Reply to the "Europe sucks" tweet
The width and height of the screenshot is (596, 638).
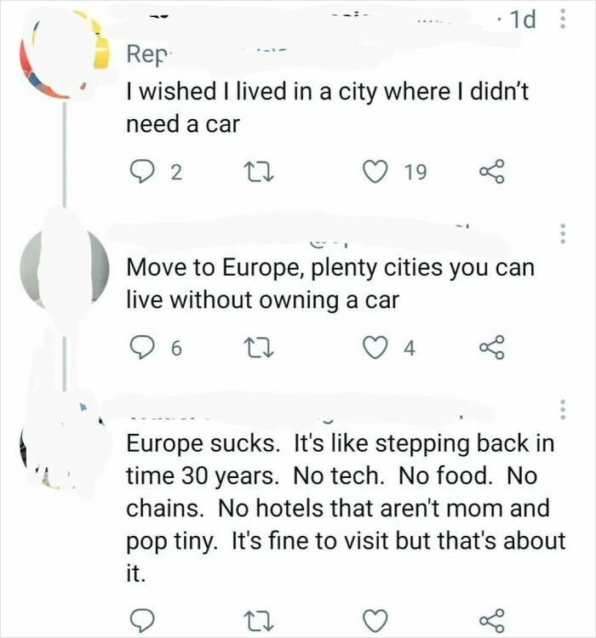pyautogui.click(x=141, y=619)
